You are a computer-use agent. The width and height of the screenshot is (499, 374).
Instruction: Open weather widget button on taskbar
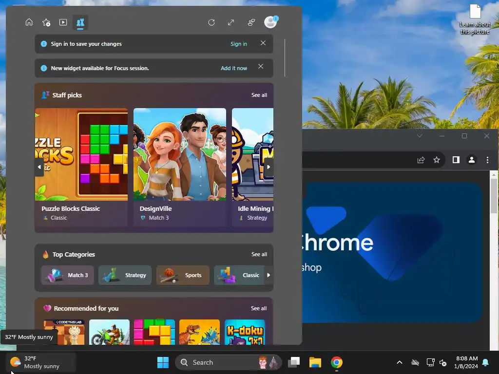[41, 362]
